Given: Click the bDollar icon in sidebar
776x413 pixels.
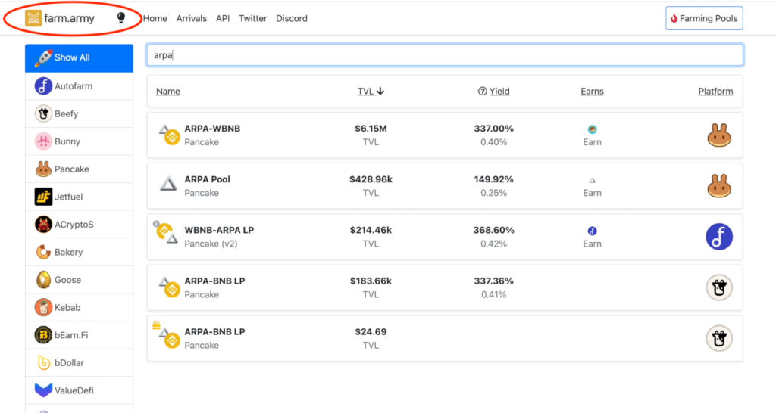Looking at the screenshot, I should point(43,362).
